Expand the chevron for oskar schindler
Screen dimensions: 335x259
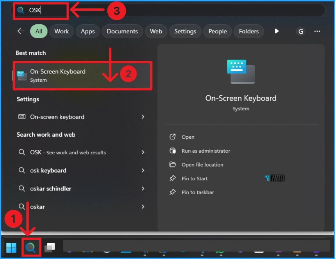pyautogui.click(x=143, y=188)
